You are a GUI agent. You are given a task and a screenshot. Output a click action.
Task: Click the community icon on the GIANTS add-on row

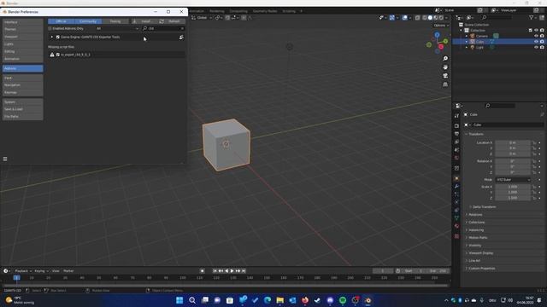tap(181, 37)
